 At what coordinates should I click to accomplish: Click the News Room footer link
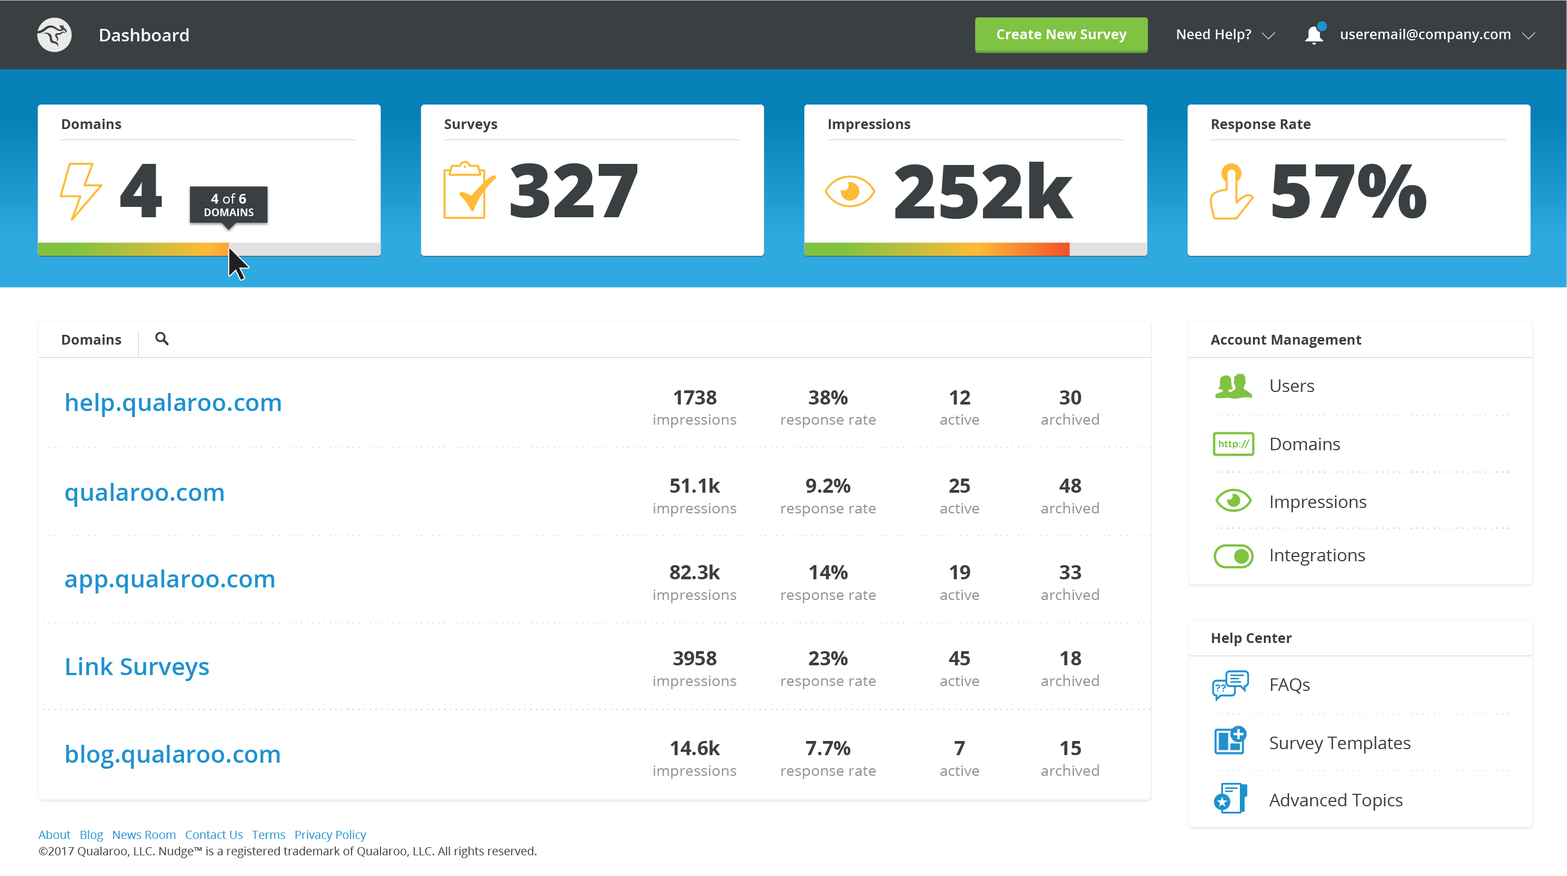tap(144, 834)
